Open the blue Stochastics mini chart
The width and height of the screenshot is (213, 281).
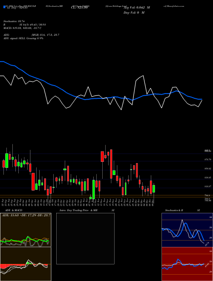pyautogui.click(x=187, y=230)
